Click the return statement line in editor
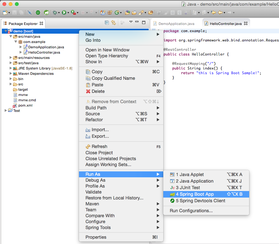Image resolution: width=279 pixels, height=244 pixels. pos(221,73)
